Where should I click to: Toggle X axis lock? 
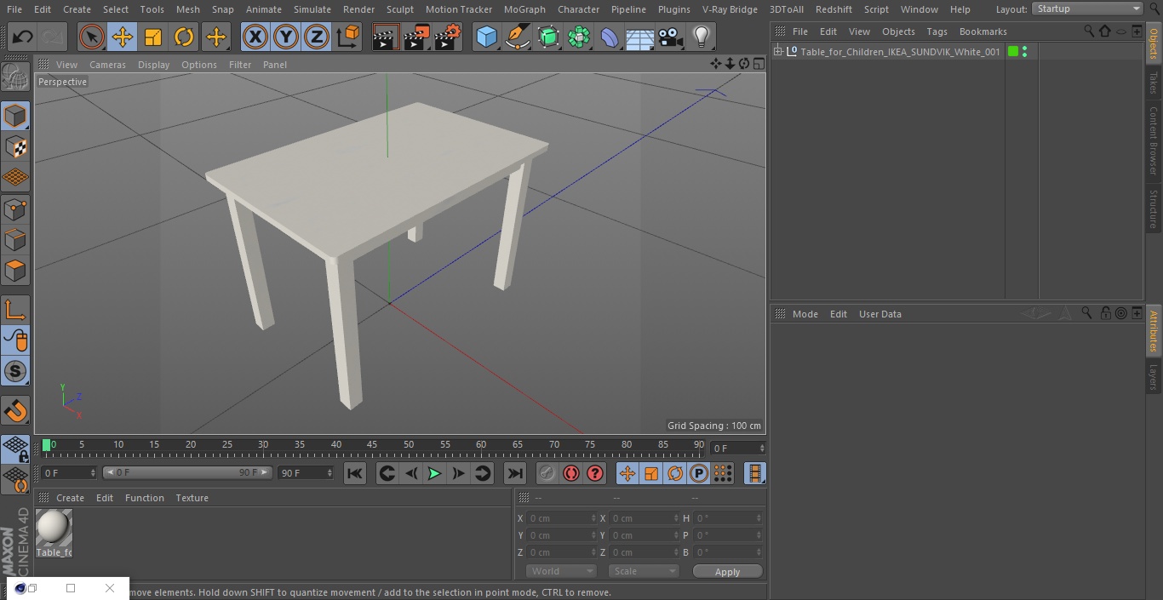(x=255, y=37)
